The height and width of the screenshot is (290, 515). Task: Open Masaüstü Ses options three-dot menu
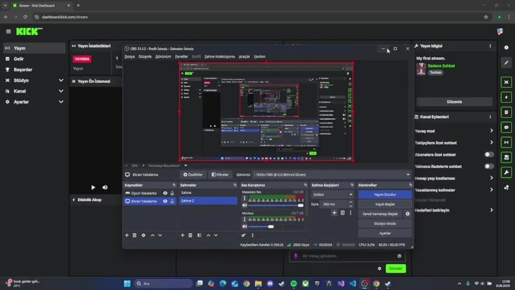click(244, 199)
